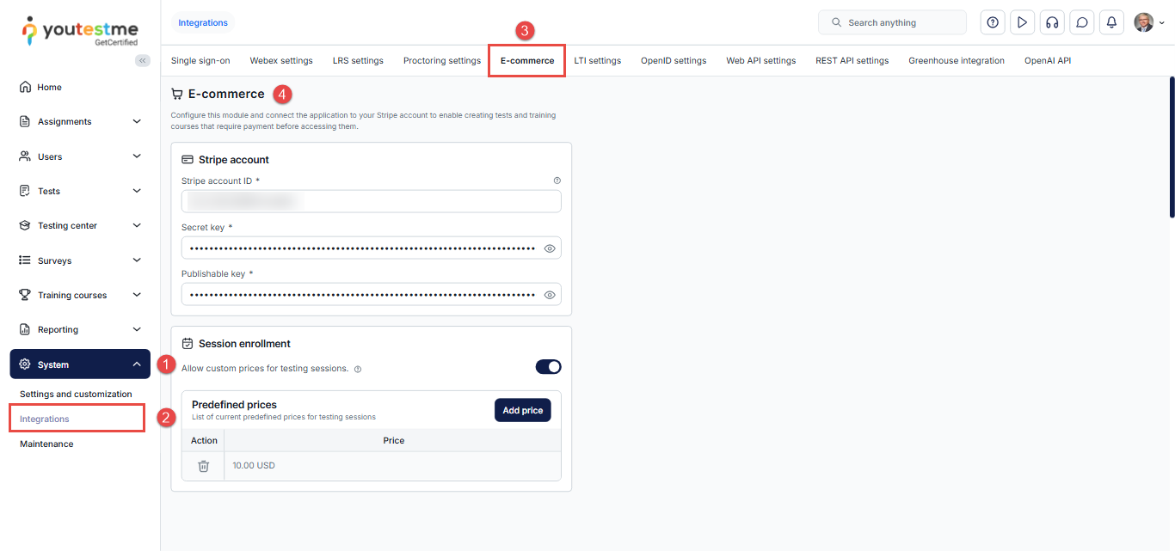Screen dimensions: 1175x551
Task: Click the Publishable key field
Action: pos(372,295)
